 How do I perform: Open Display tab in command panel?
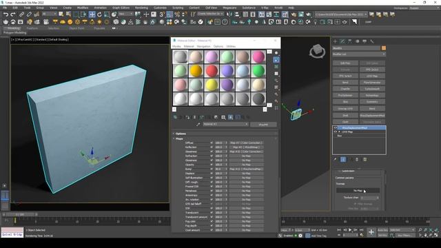[365, 41]
